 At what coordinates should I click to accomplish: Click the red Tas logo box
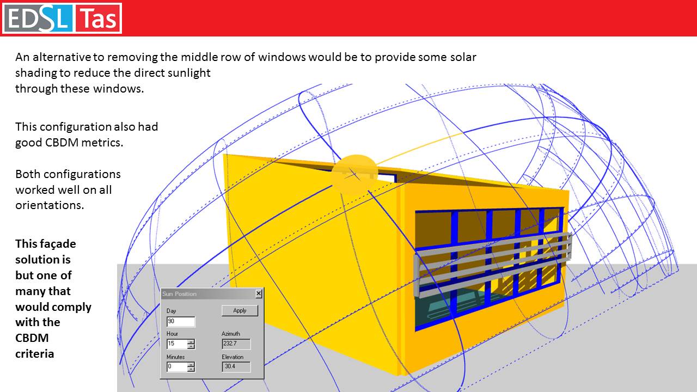tap(97, 19)
